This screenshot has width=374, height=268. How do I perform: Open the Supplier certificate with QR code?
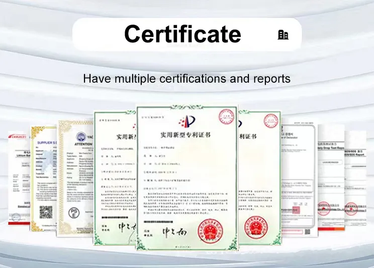tap(43, 179)
